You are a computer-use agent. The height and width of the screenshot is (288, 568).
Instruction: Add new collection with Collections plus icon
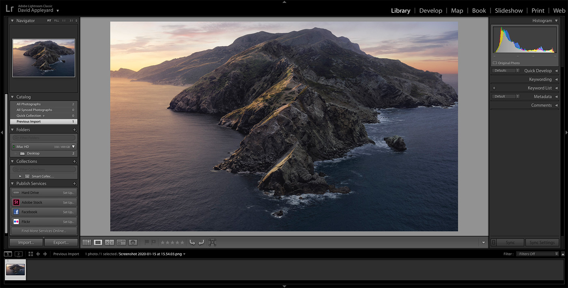pos(74,161)
